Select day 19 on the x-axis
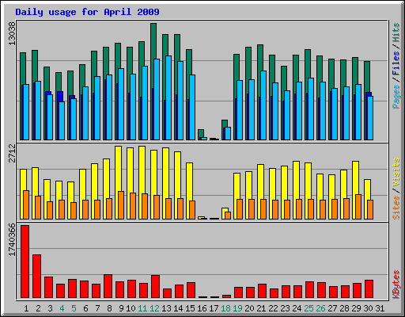The image size is (405, 317). tap(237, 308)
